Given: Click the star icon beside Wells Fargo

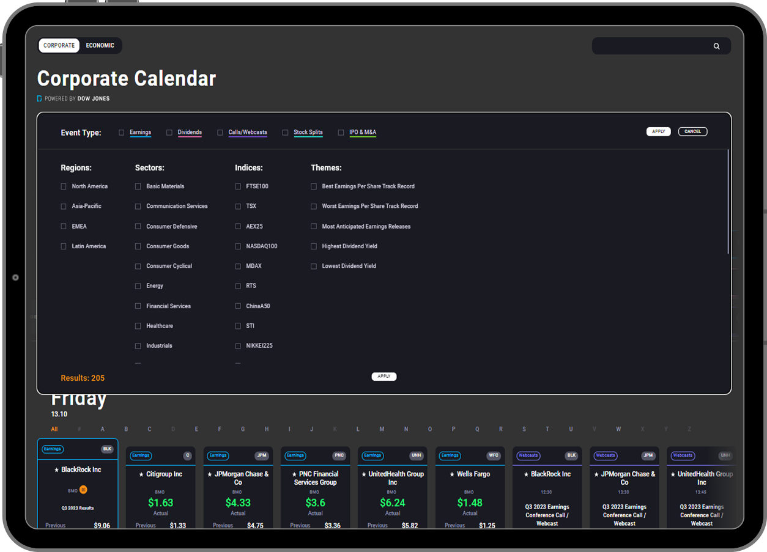Looking at the screenshot, I should tap(452, 474).
